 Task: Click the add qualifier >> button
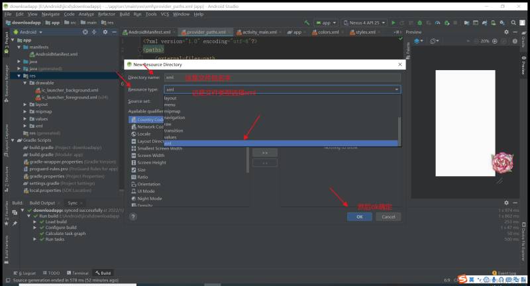(265, 153)
